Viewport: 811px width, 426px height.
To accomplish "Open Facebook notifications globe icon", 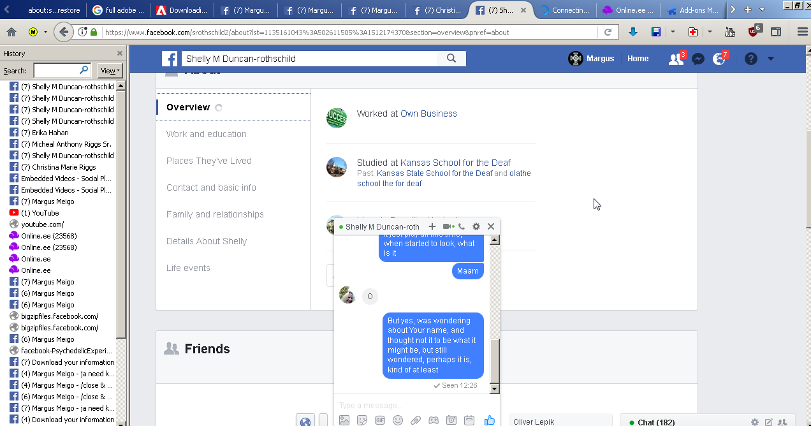I will [719, 59].
